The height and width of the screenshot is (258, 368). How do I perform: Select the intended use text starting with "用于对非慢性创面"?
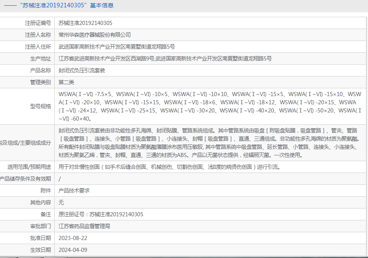[169, 167]
